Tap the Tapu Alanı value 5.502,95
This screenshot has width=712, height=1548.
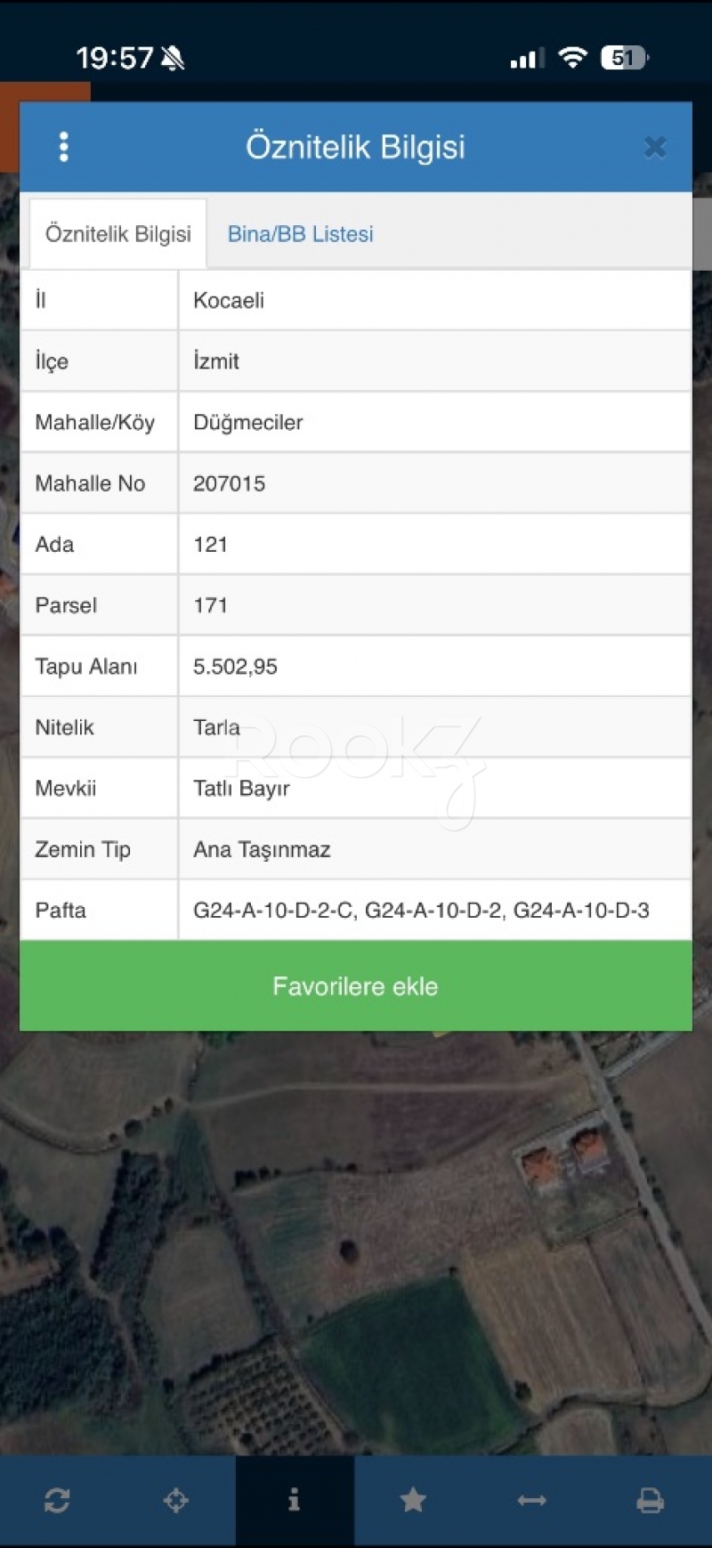[x=235, y=667]
